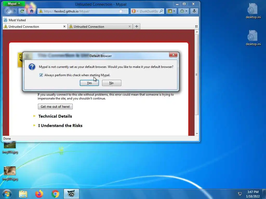This screenshot has width=266, height=199.
Task: Uncheck Always perform this check option
Action: [x=41, y=75]
